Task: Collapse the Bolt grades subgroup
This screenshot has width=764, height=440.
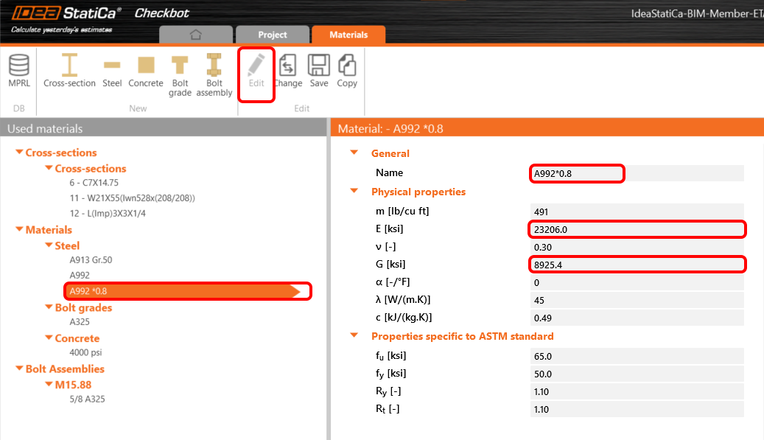Action: click(x=49, y=307)
